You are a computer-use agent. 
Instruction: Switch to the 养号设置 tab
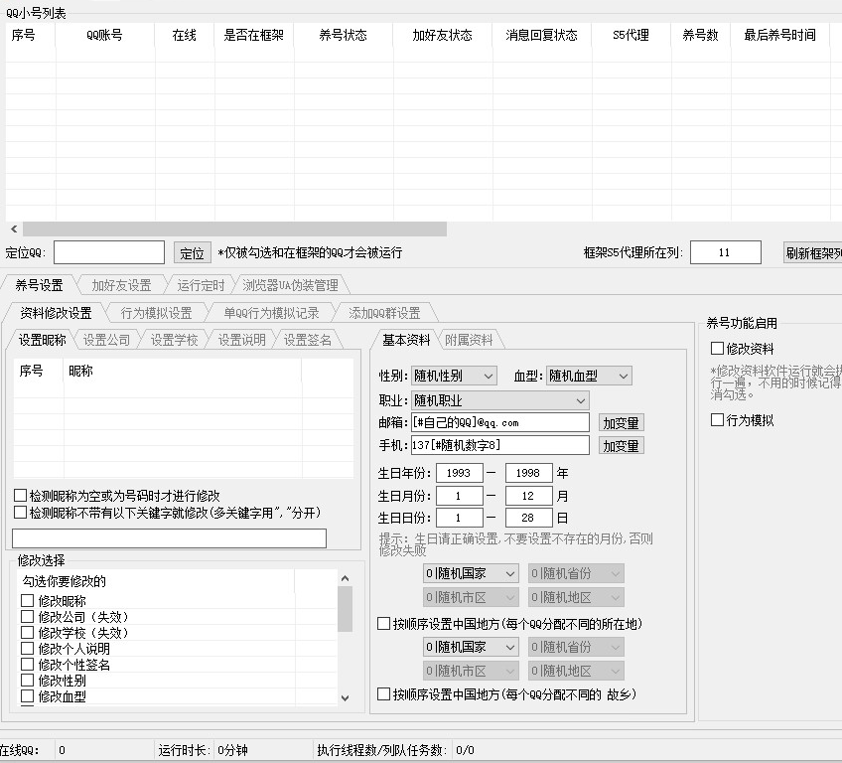click(x=39, y=285)
